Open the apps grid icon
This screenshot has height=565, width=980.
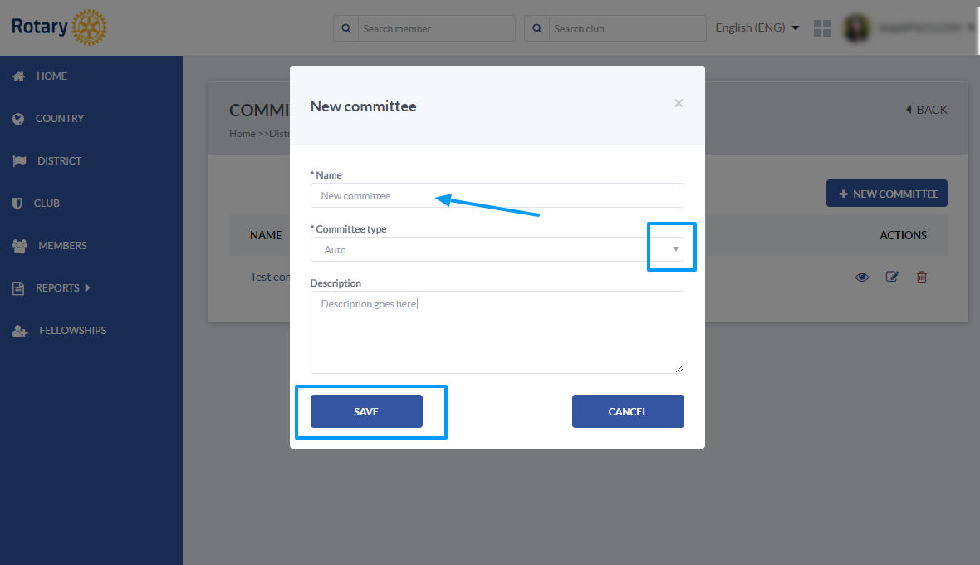pyautogui.click(x=822, y=28)
